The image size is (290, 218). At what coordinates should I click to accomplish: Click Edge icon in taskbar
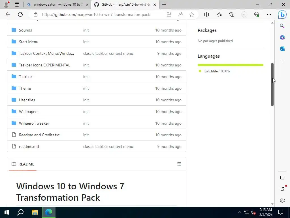coord(49,212)
